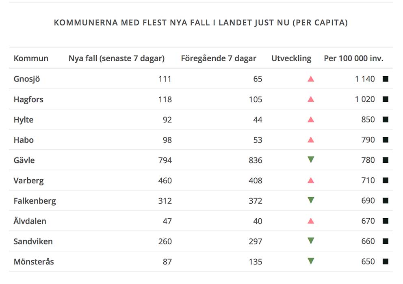Click the green down arrow for Falkenberg
The image size is (403, 284).
311,200
